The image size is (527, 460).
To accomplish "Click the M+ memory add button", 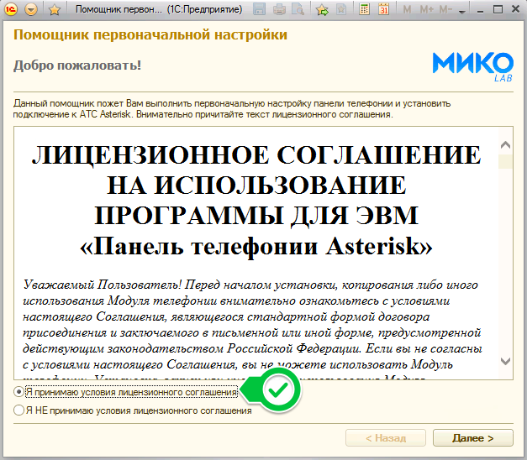I will click(x=426, y=10).
